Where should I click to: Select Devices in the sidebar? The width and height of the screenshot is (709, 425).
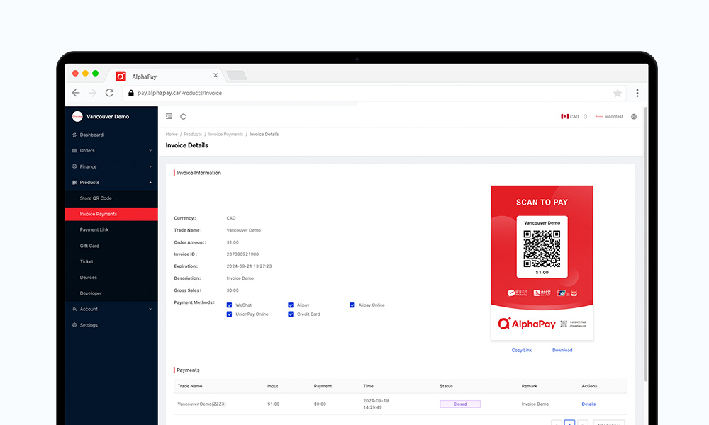coord(111,277)
